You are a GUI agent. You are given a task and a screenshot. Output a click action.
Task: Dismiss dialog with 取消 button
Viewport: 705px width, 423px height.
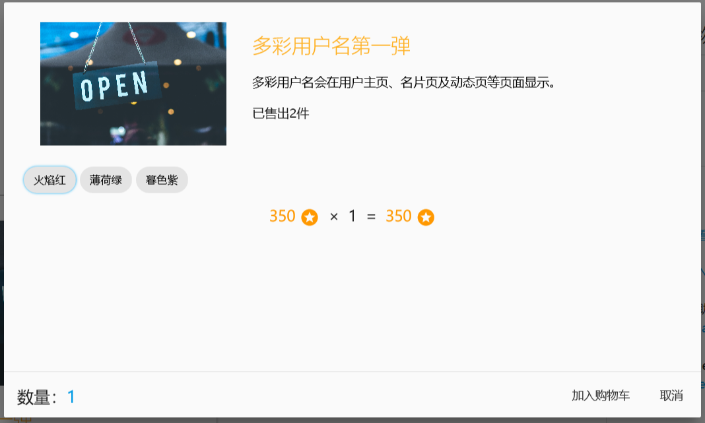pos(671,395)
